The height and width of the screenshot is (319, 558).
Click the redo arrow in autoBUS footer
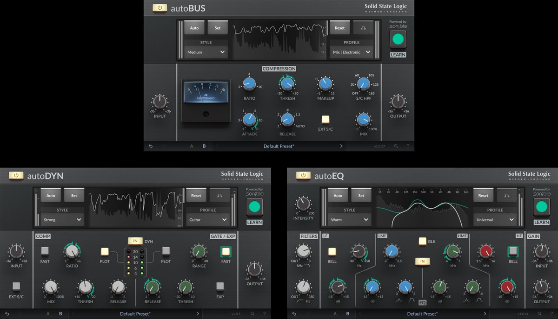point(163,146)
